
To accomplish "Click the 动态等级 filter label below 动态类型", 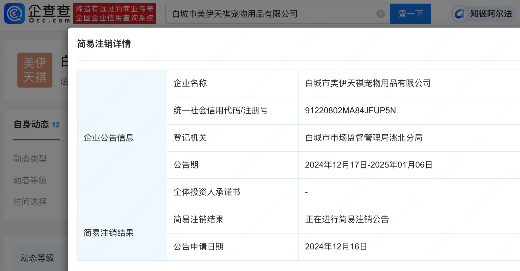I will click(30, 180).
